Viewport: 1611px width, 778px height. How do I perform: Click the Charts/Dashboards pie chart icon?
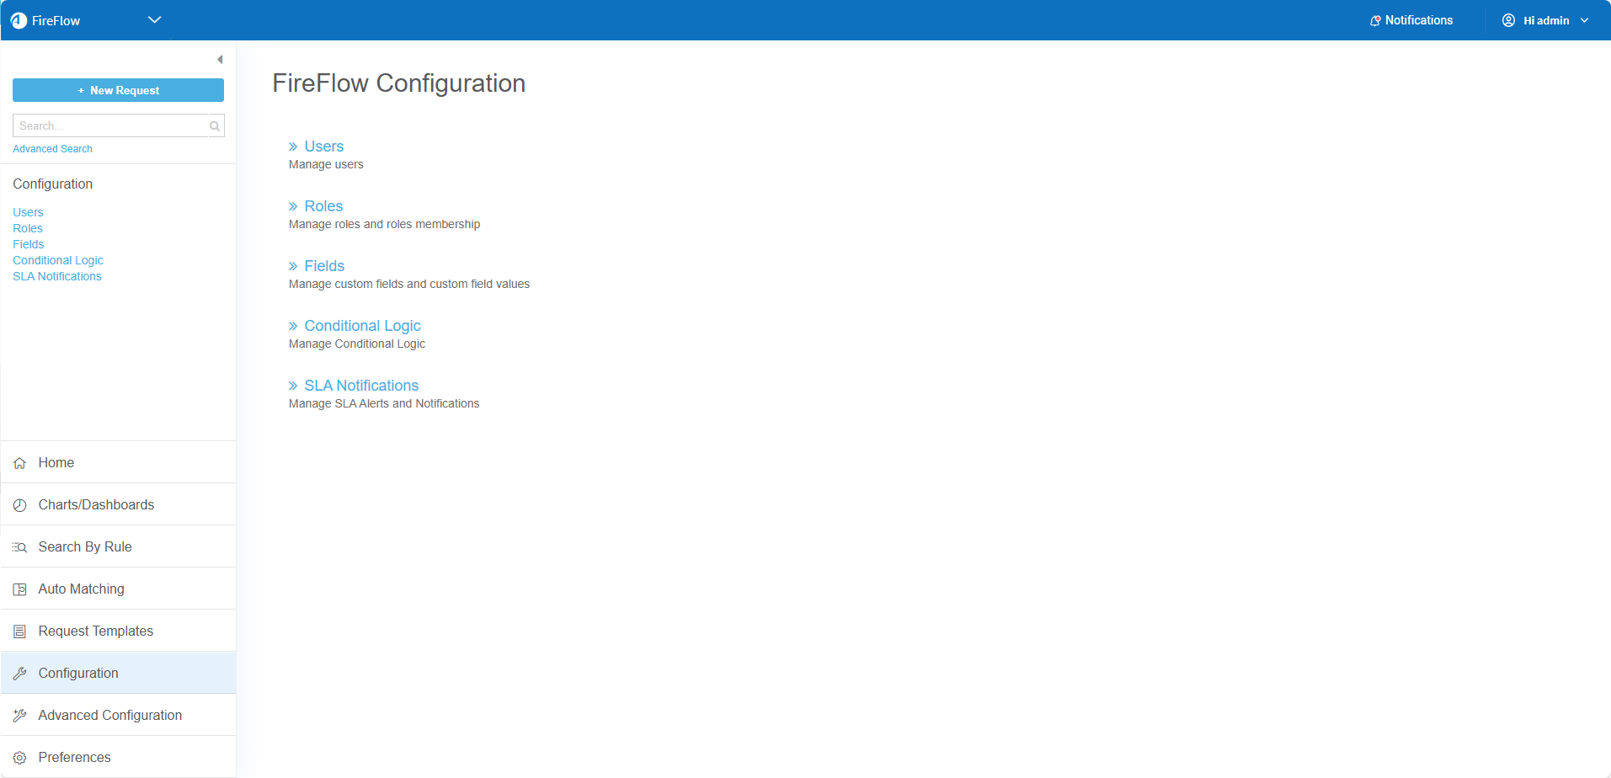[20, 505]
